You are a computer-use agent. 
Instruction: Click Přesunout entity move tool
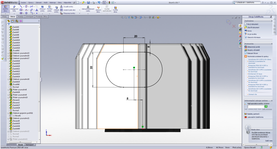coord(68,13)
